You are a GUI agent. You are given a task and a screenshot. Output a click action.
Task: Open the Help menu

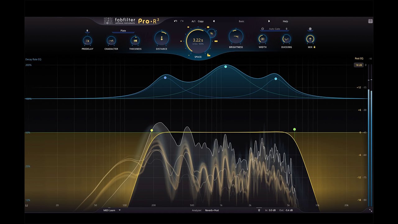(x=285, y=21)
